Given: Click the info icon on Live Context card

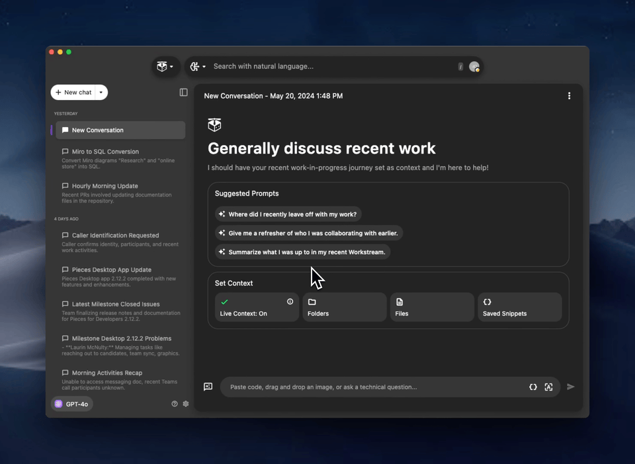Looking at the screenshot, I should tap(290, 302).
